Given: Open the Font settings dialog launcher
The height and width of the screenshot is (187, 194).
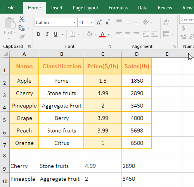Looking at the screenshot, I should click(x=110, y=46).
